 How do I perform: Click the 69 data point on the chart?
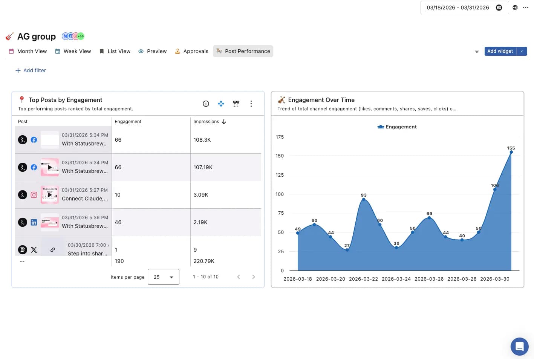(429, 218)
